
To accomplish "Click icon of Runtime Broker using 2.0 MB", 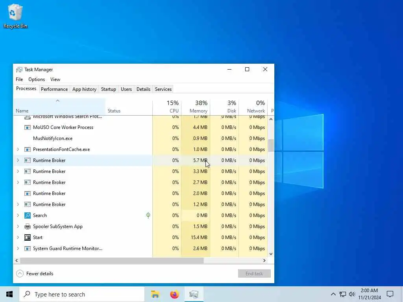I will (x=28, y=193).
